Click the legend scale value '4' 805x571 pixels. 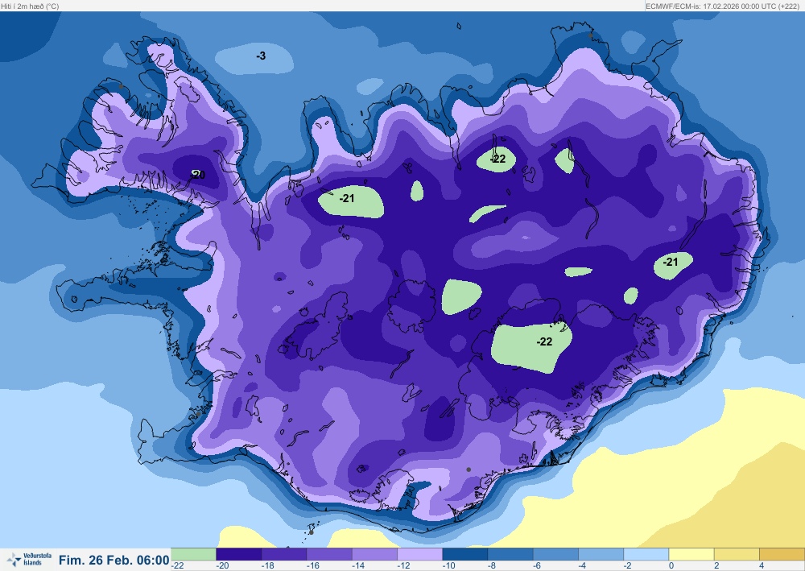(762, 566)
